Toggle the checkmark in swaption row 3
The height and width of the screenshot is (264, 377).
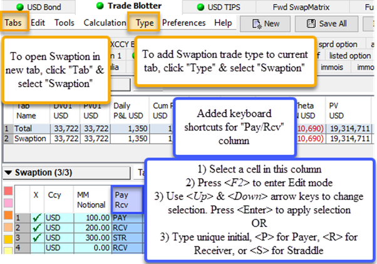(37, 238)
